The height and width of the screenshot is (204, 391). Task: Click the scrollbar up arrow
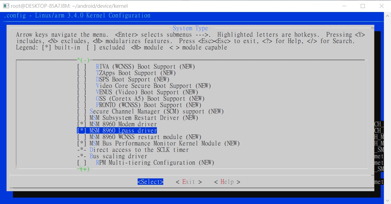pyautogui.click(x=388, y=16)
